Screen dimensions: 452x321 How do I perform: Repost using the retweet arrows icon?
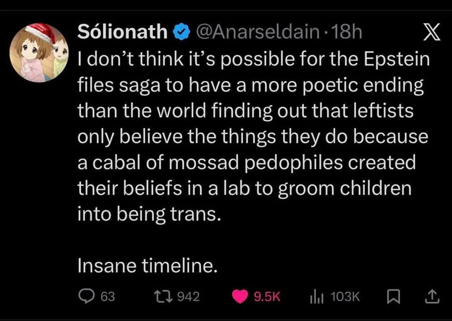click(x=166, y=296)
